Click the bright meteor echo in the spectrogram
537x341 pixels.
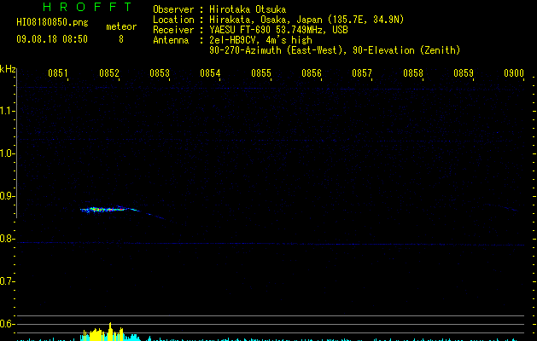pyautogui.click(x=108, y=209)
